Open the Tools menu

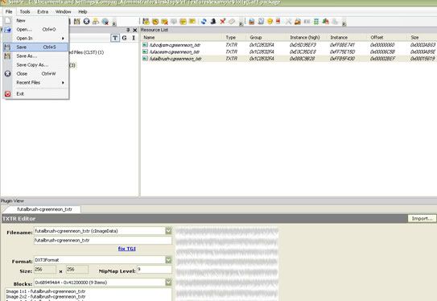[25, 12]
